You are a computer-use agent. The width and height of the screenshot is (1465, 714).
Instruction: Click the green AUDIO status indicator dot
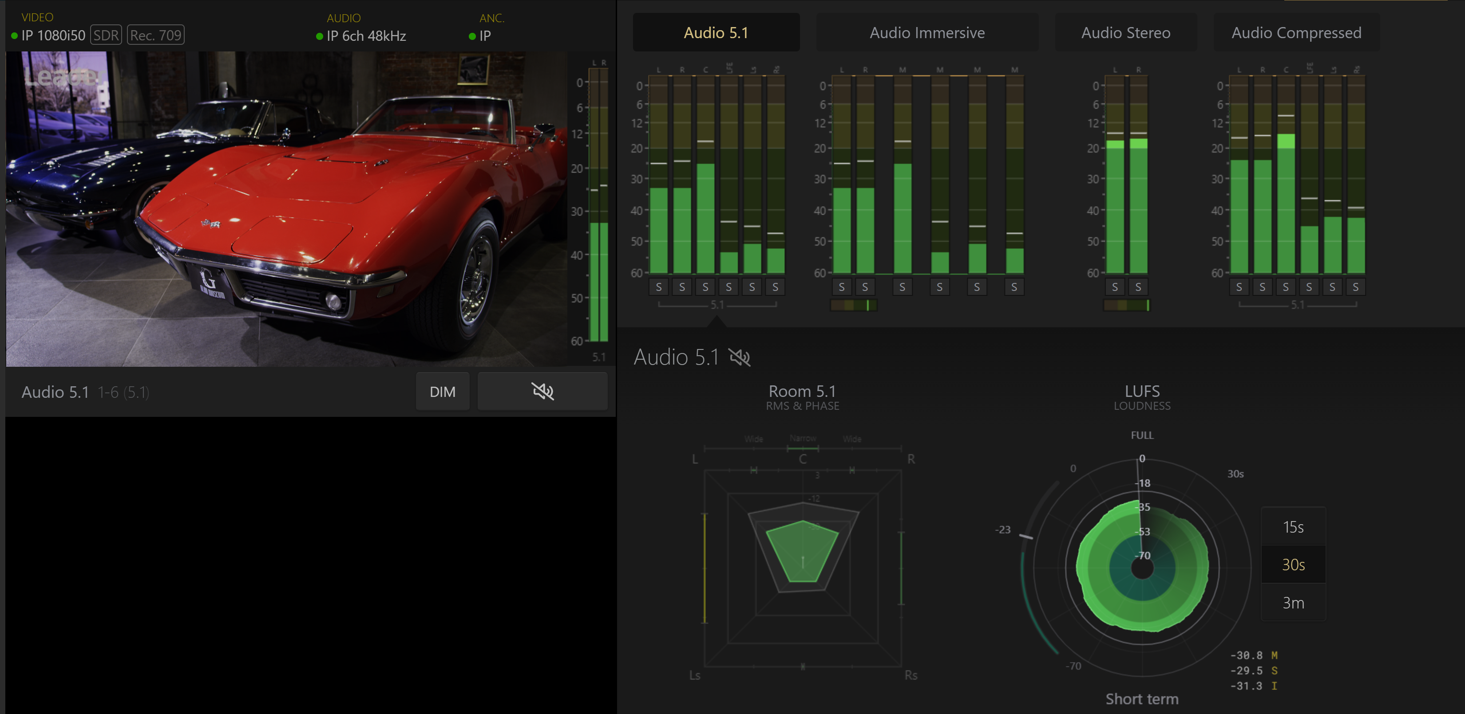pyautogui.click(x=320, y=36)
